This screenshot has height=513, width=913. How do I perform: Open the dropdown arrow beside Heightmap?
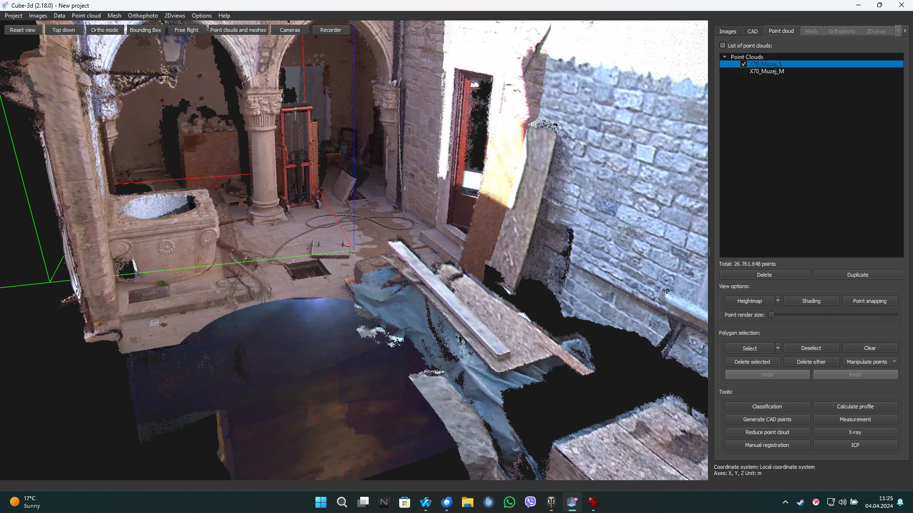pyautogui.click(x=777, y=301)
